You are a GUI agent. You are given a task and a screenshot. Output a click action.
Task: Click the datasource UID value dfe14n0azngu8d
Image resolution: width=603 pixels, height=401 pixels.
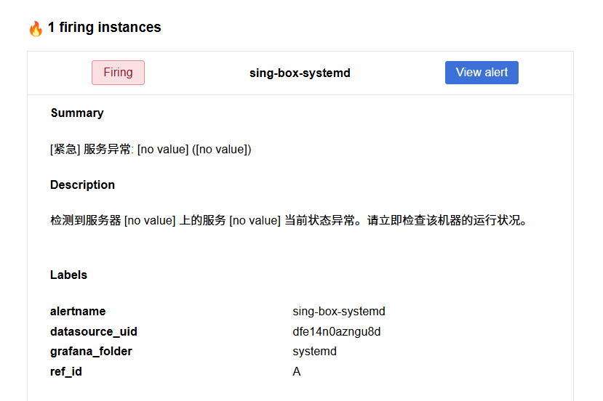click(337, 332)
